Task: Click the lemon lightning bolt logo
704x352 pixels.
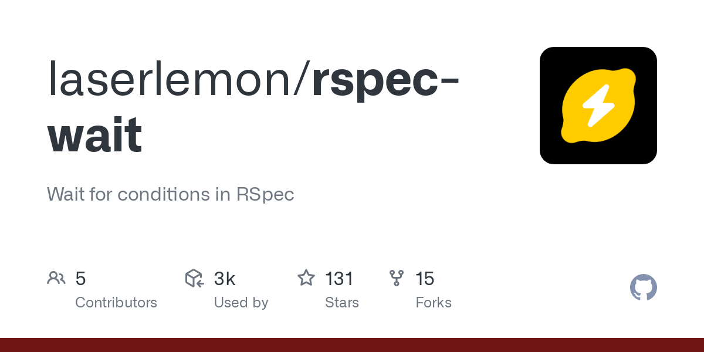Action: [x=598, y=106]
